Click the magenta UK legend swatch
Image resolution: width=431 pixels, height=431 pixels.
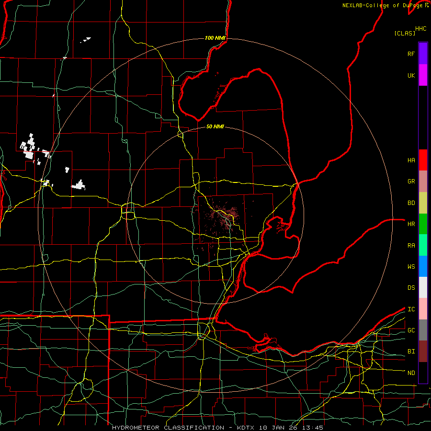423,75
